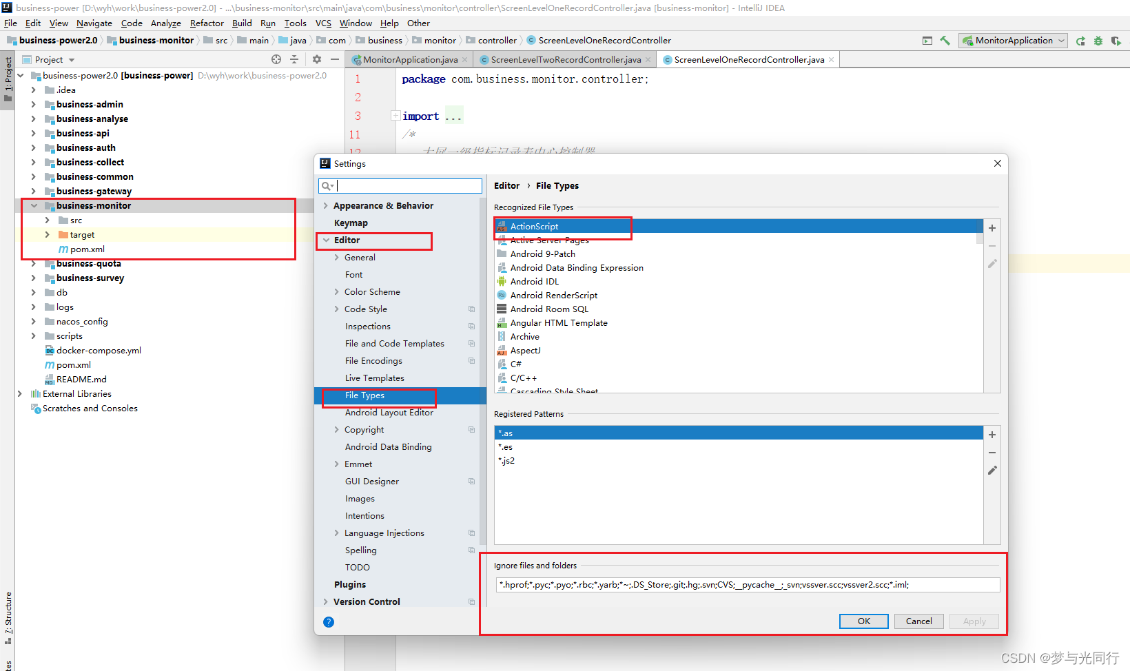Open the Navigate menu
Screen dimensions: 1130x671
tap(94, 23)
